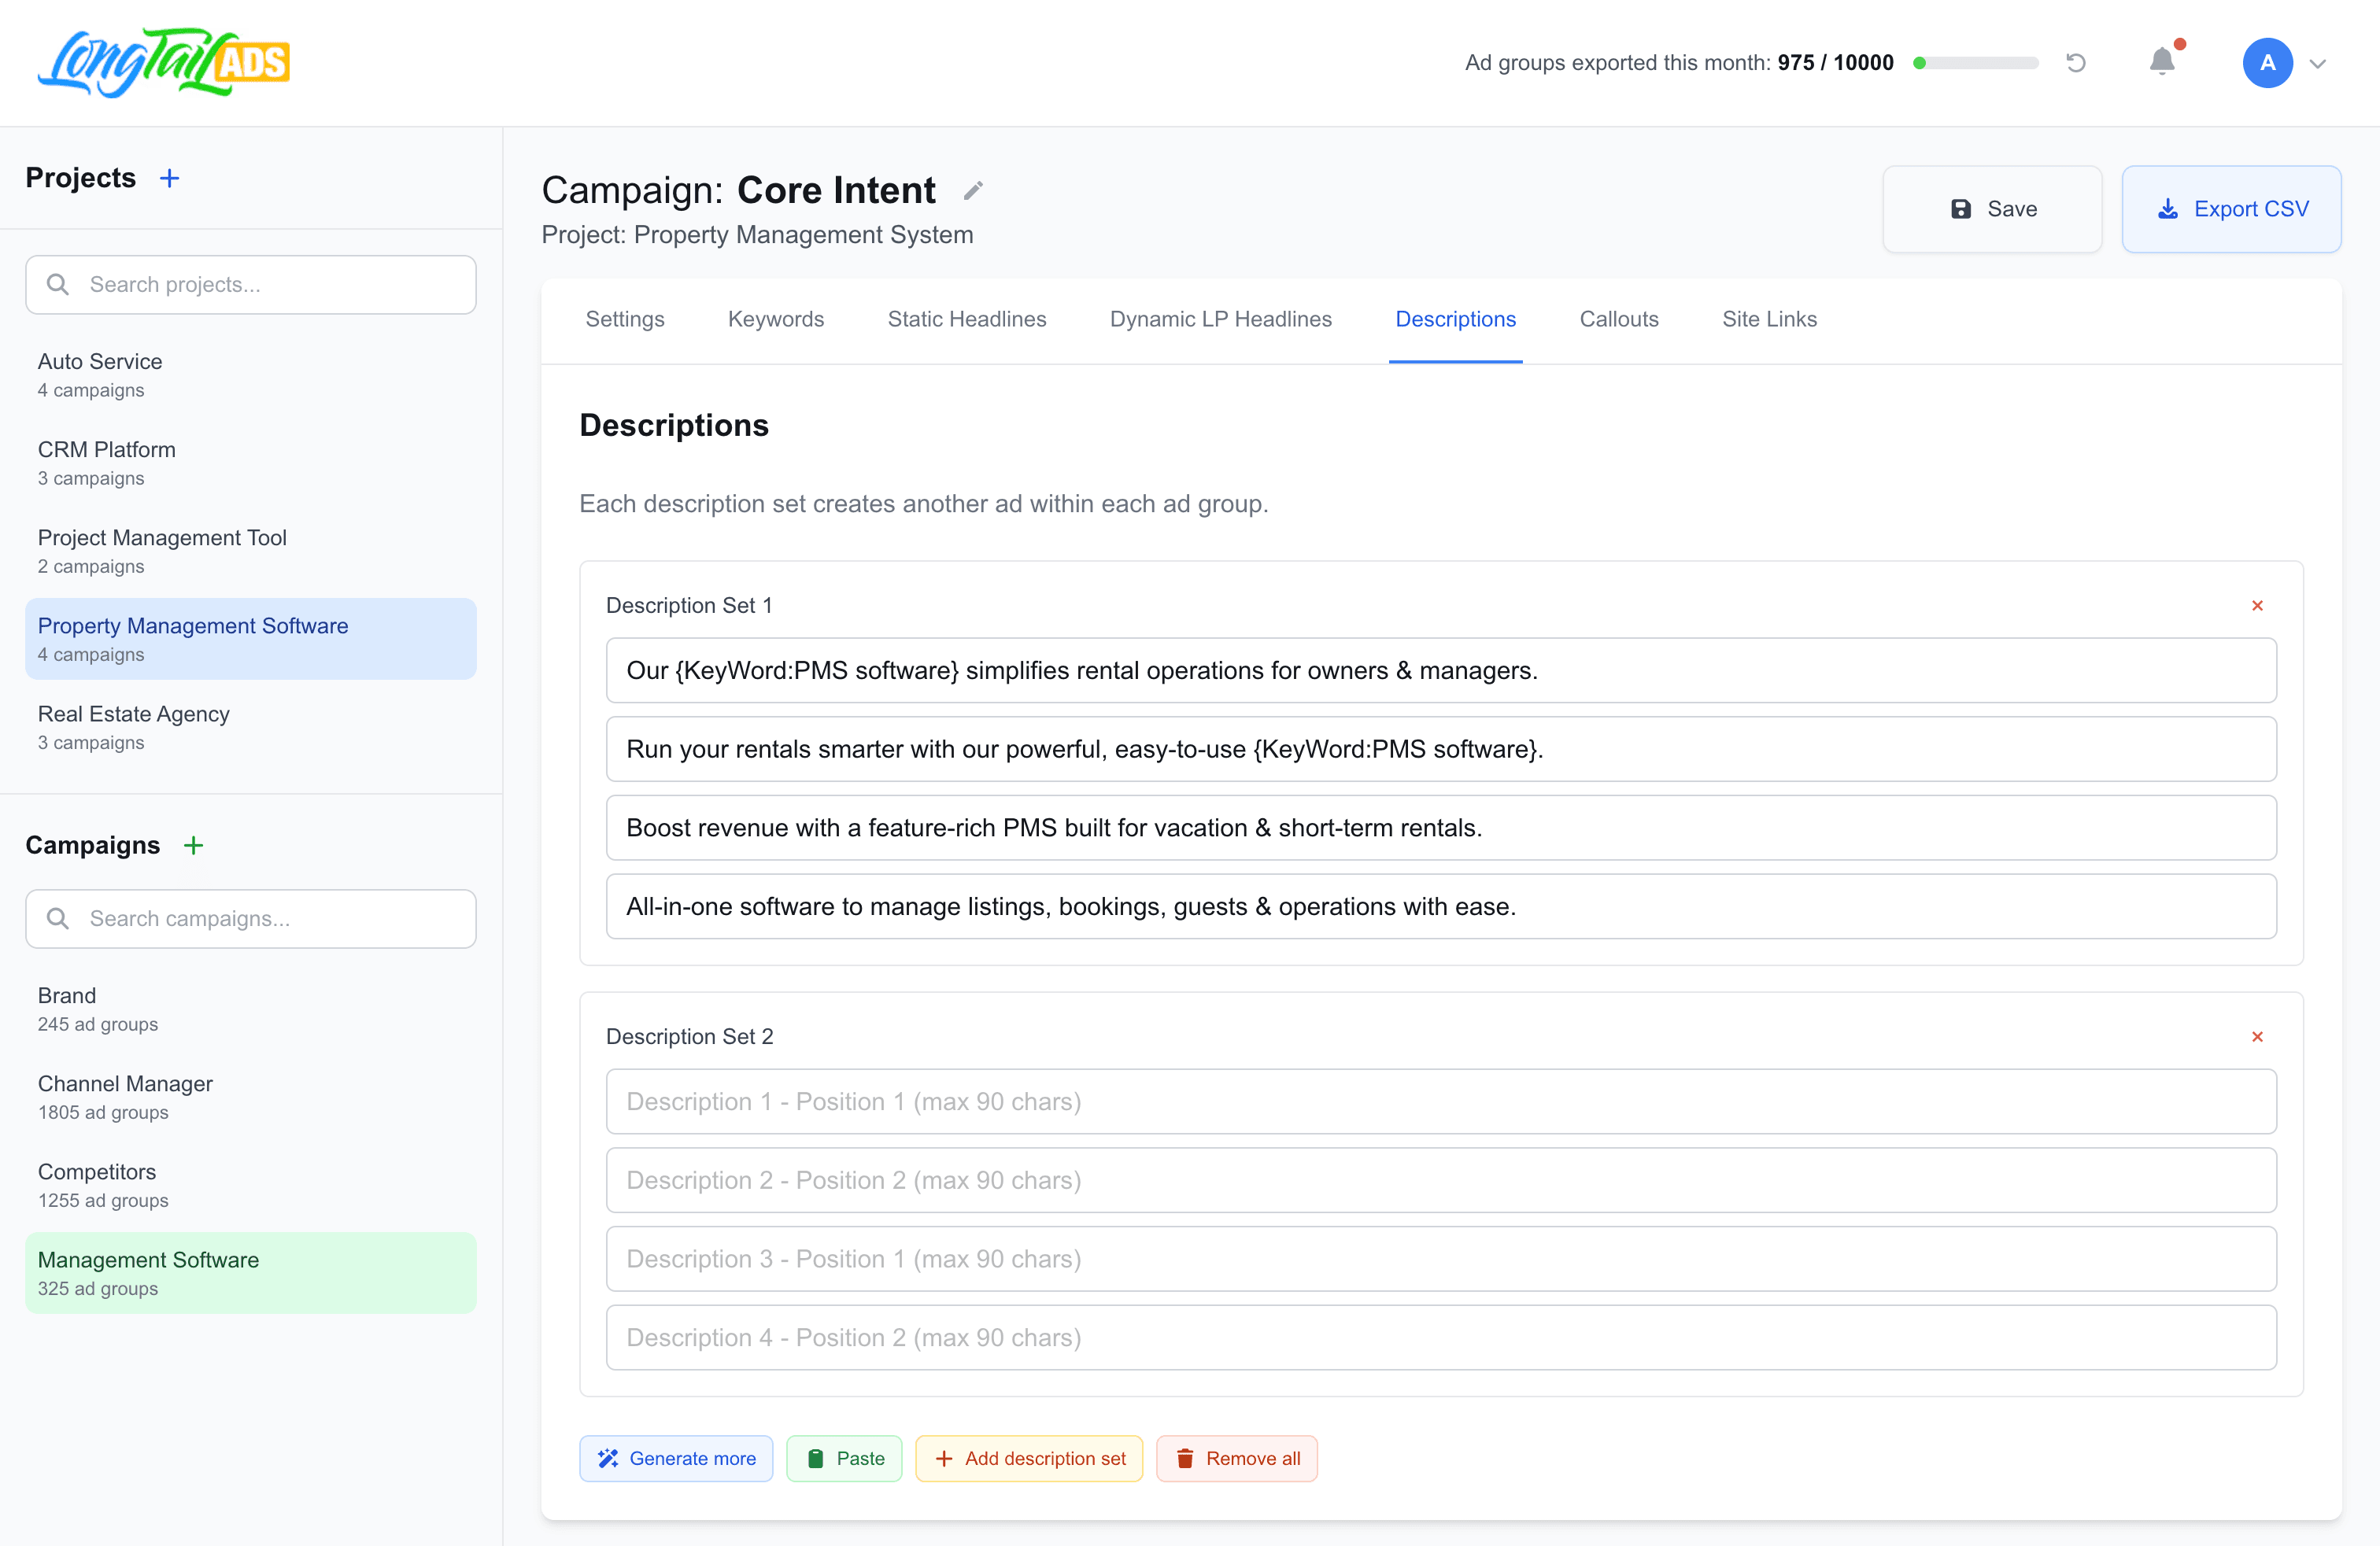Select the Brand campaign
Viewport: 2380px width, 1546px height.
point(251,1009)
